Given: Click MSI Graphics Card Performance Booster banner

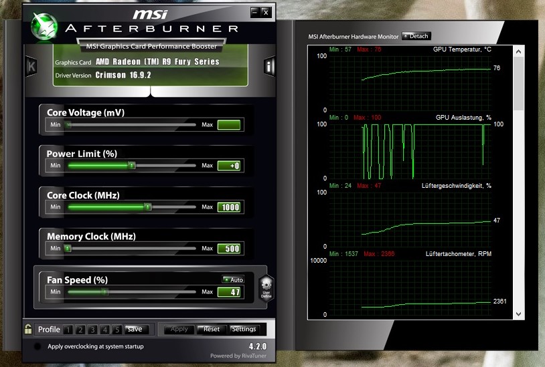Looking at the screenshot, I should pyautogui.click(x=151, y=47).
